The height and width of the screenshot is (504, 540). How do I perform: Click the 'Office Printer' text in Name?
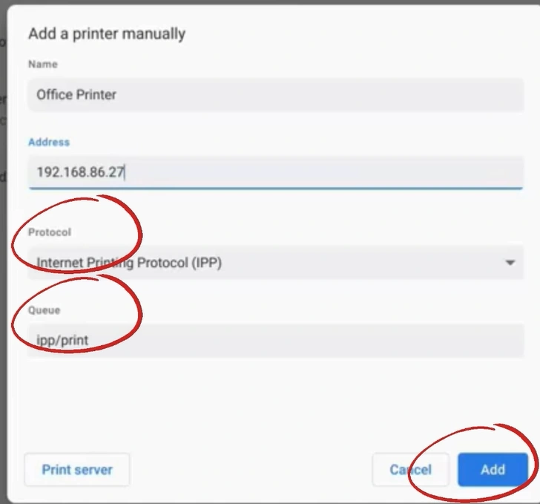[76, 95]
